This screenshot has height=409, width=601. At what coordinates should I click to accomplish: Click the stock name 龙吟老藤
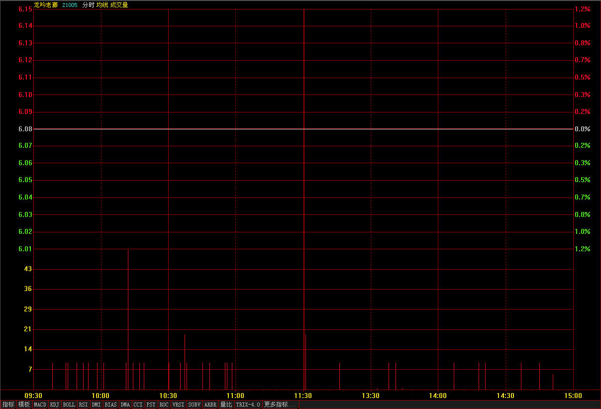(x=46, y=4)
